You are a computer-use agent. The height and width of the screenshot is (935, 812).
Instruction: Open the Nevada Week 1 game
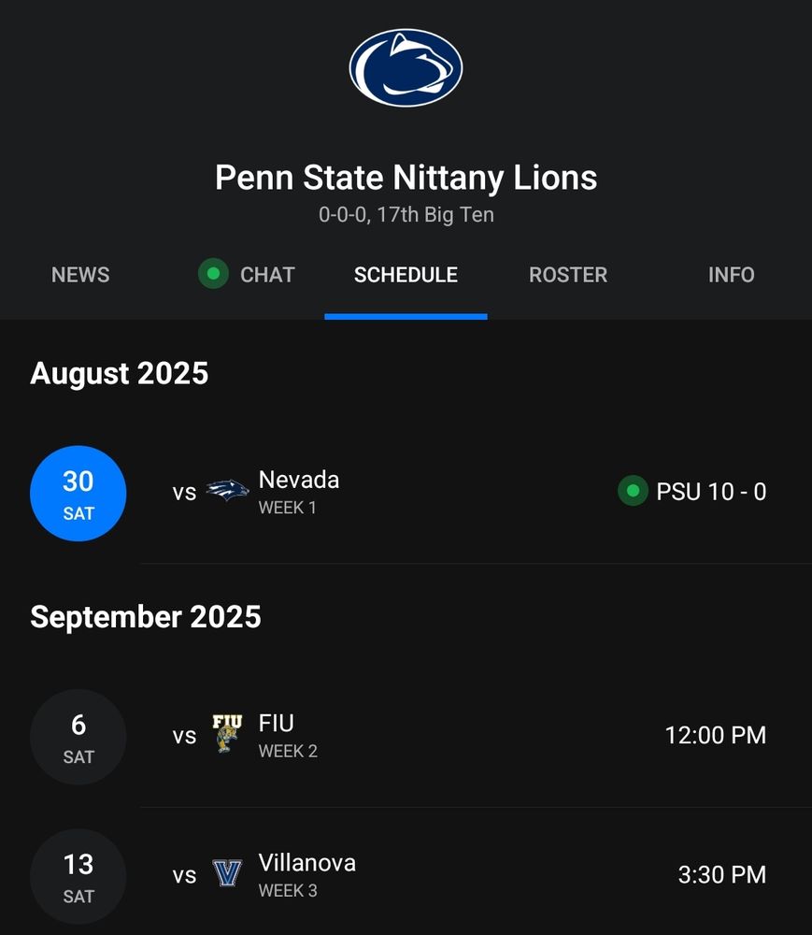pyautogui.click(x=406, y=494)
